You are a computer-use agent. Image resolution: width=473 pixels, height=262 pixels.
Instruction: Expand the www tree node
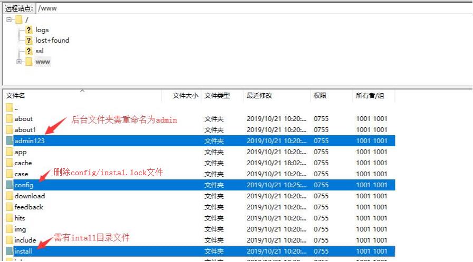[x=19, y=62]
